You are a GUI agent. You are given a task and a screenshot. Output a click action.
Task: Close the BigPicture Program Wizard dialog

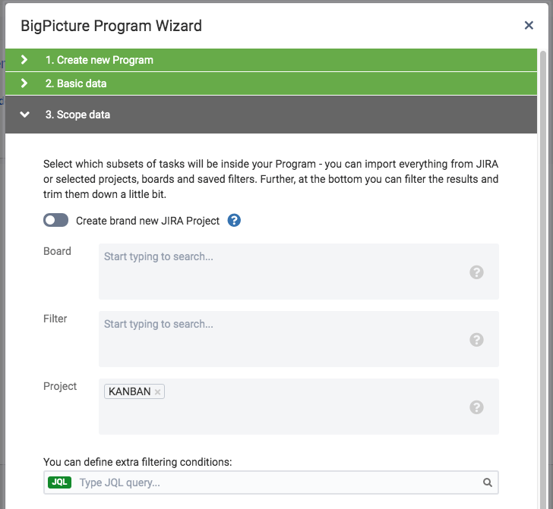(x=529, y=26)
